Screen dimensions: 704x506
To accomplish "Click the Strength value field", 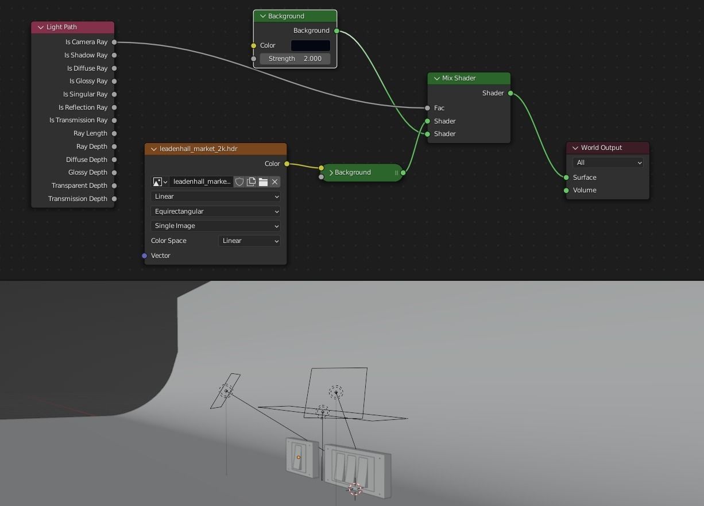I will point(295,59).
